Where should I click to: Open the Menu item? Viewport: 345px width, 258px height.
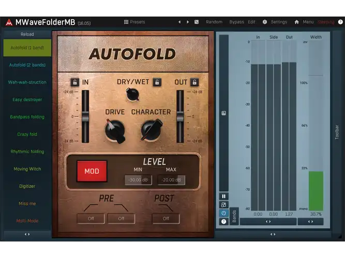coord(308,22)
